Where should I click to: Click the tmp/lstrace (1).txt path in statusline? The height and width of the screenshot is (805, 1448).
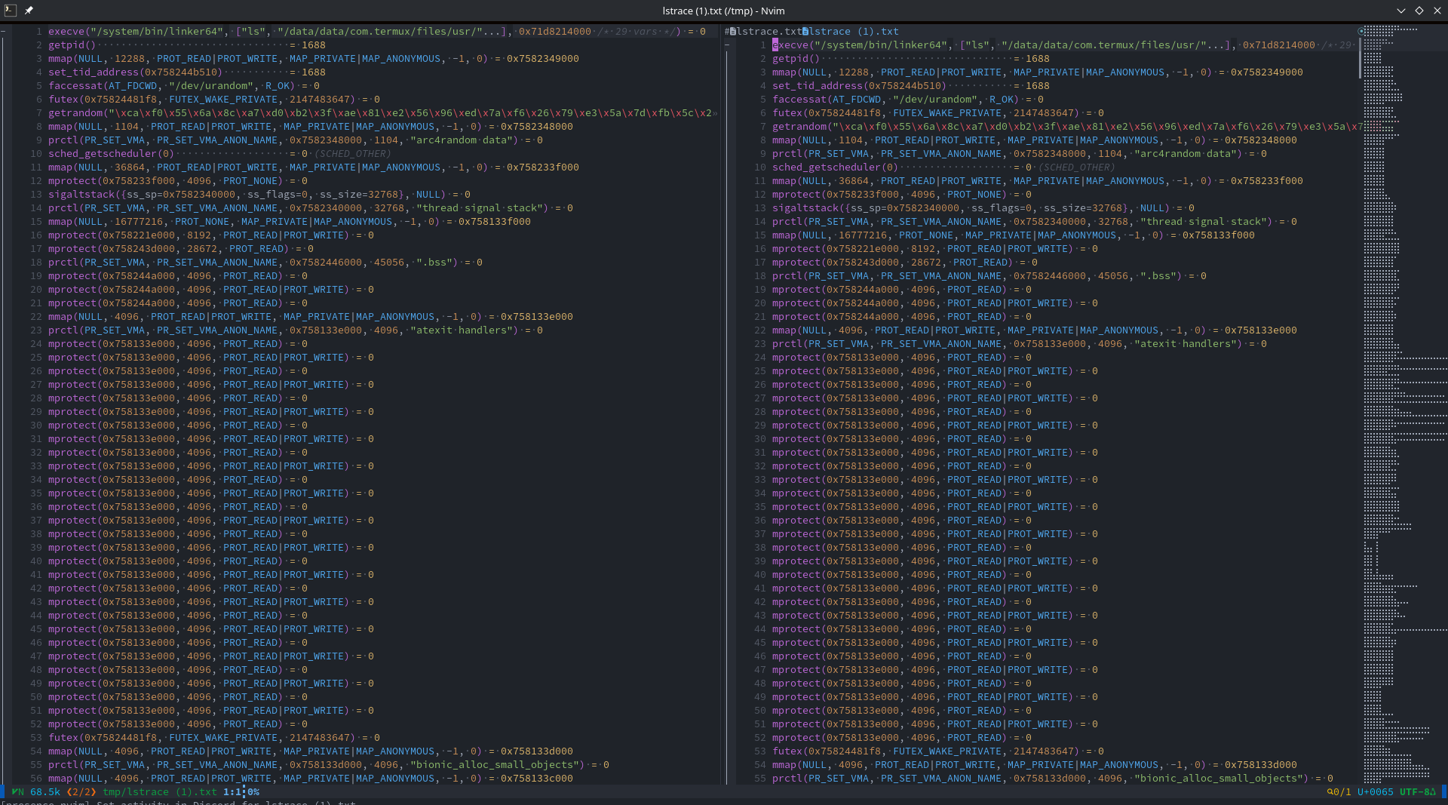point(160,791)
